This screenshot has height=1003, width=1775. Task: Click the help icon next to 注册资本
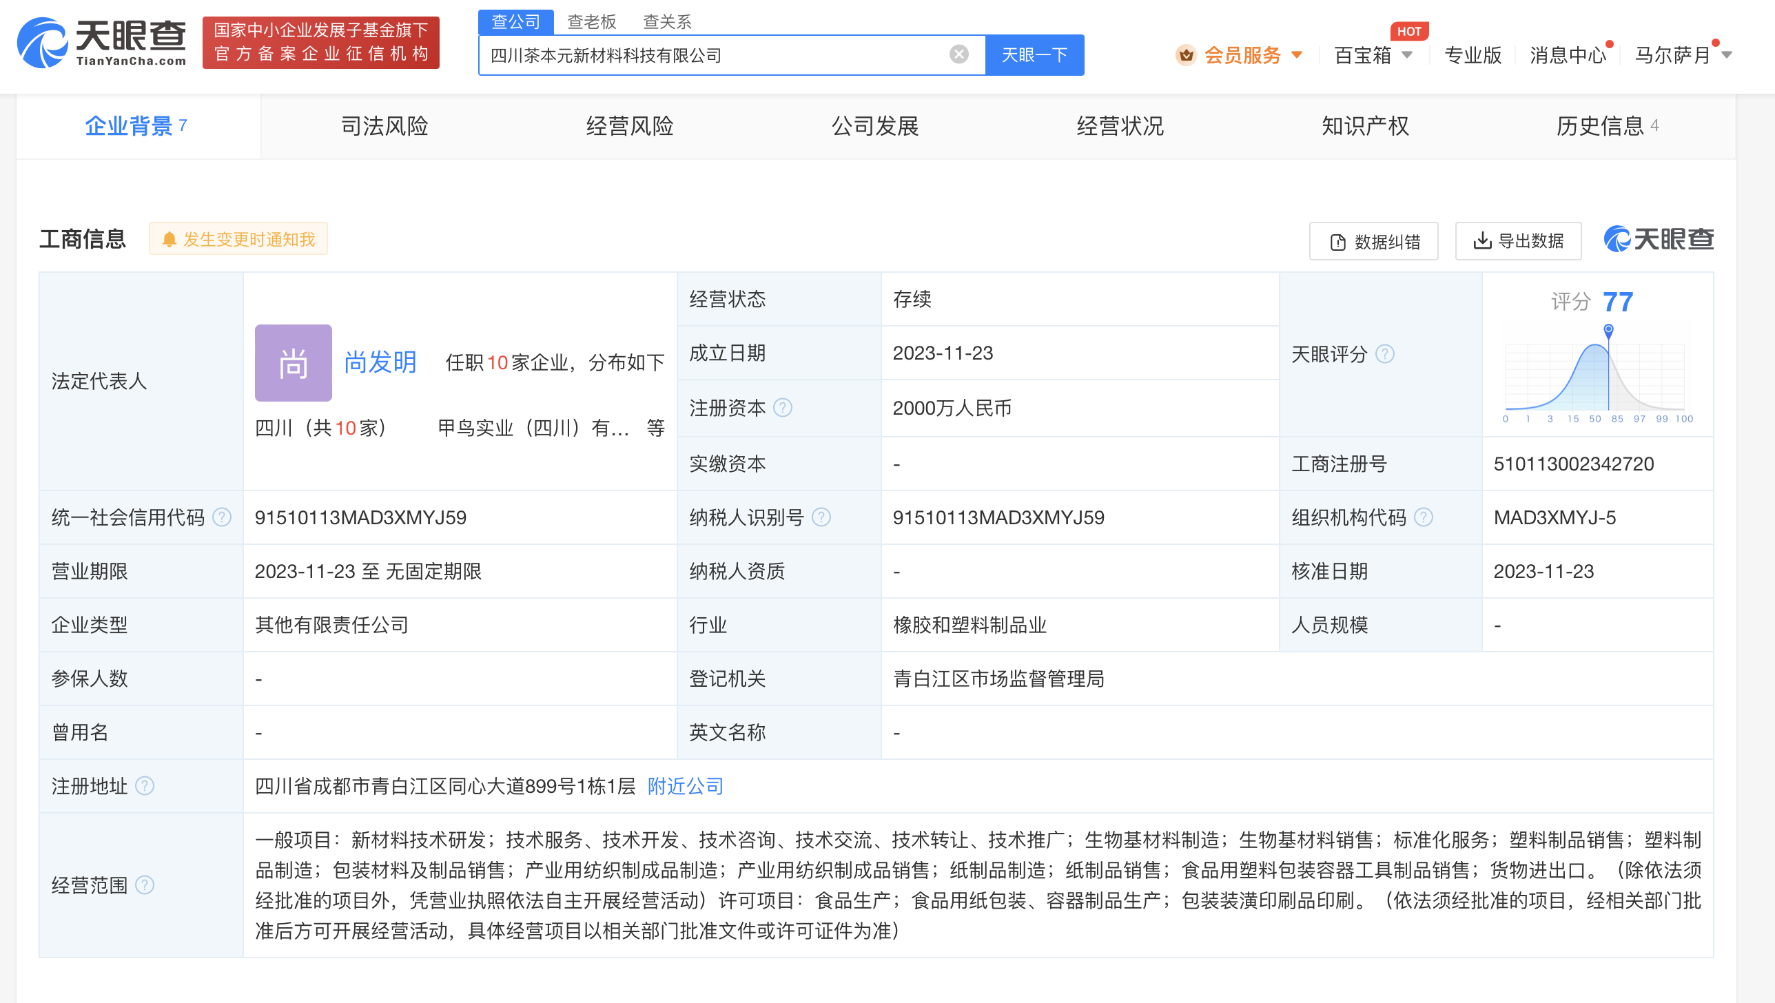pyautogui.click(x=783, y=408)
